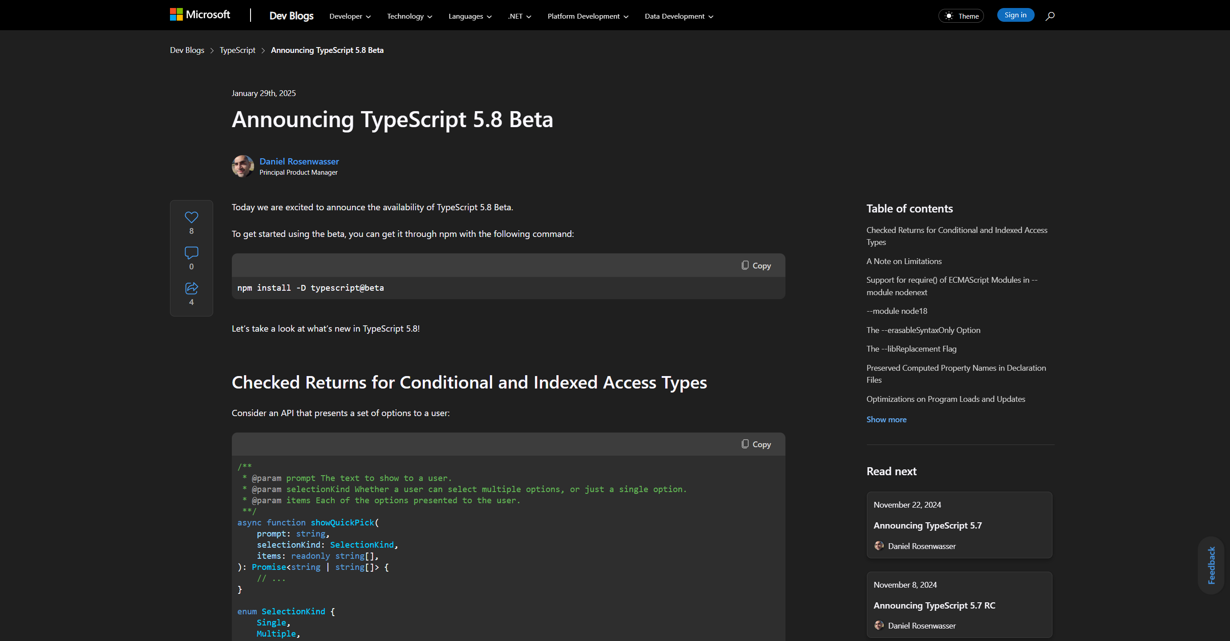Jump to Preserved Computed Property Names section
1230x641 pixels.
point(956,374)
